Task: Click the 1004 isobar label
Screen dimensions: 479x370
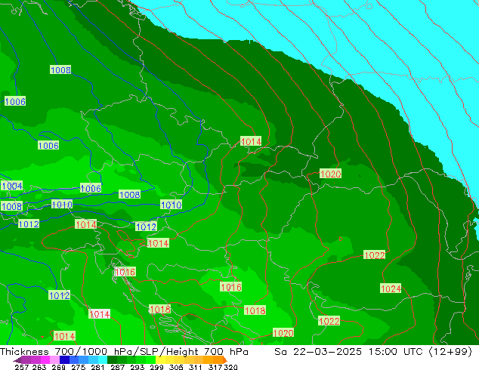Action: 11,186
